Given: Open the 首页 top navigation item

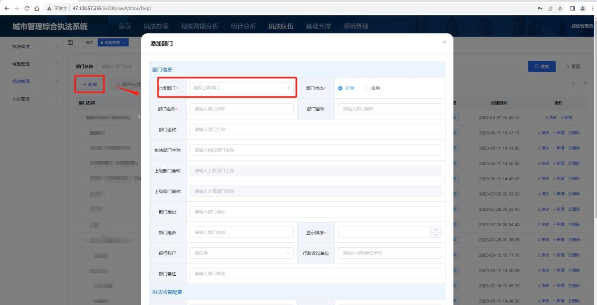Looking at the screenshot, I should click(125, 27).
